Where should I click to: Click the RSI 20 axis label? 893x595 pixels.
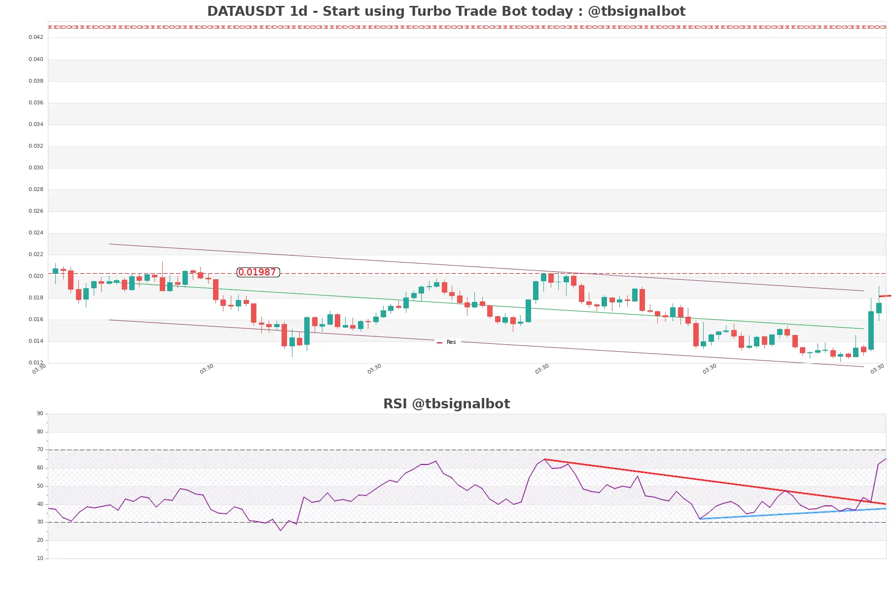tap(40, 540)
